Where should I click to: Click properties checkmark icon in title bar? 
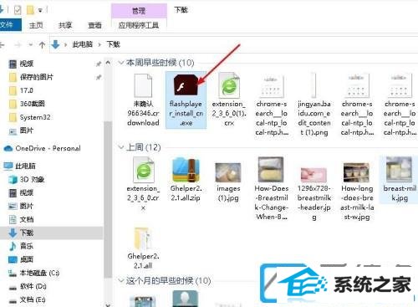(18, 10)
